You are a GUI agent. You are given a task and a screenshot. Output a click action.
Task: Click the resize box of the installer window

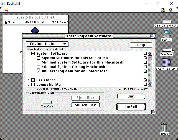pyautogui.click(x=154, y=112)
